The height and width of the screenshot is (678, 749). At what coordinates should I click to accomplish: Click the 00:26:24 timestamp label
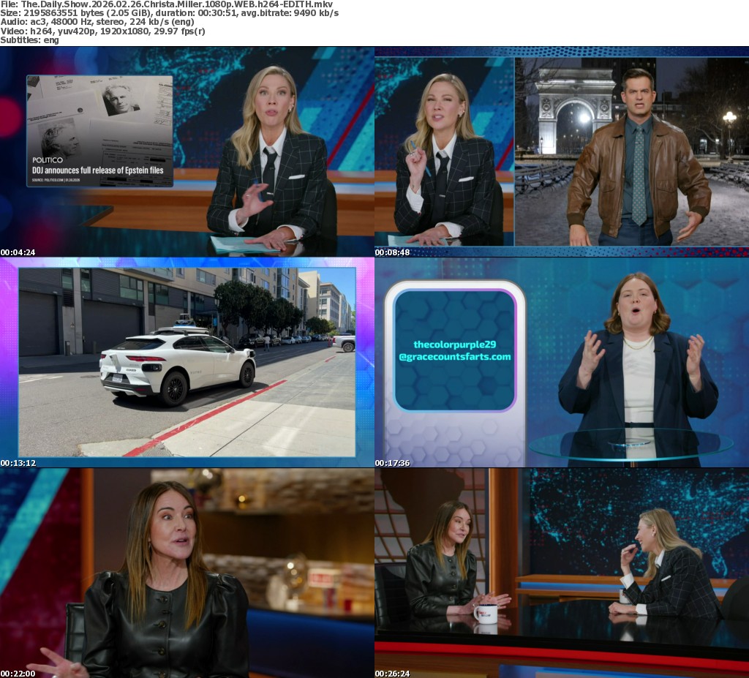click(393, 673)
